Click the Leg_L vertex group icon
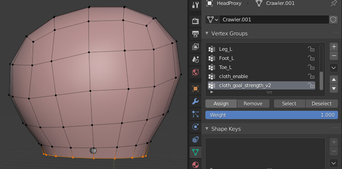Screen dimensions: 342x169 pyautogui.click(x=212, y=49)
